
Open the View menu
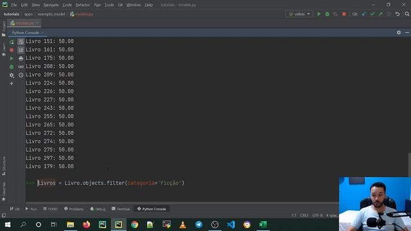(x=36, y=4)
